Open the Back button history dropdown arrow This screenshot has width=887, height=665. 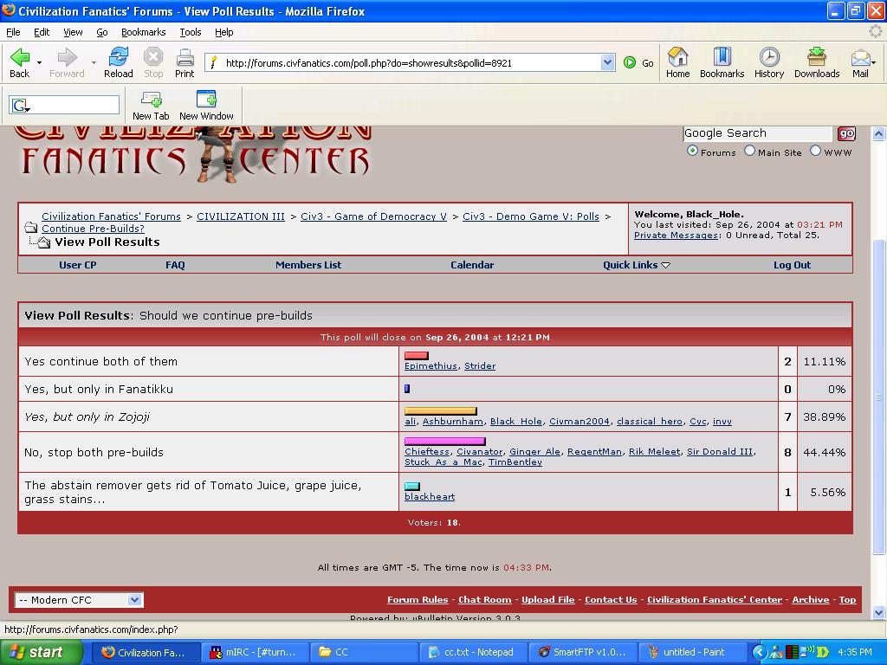point(39,62)
